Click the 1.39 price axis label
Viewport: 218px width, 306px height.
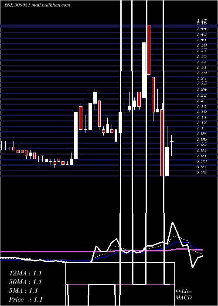point(202,45)
